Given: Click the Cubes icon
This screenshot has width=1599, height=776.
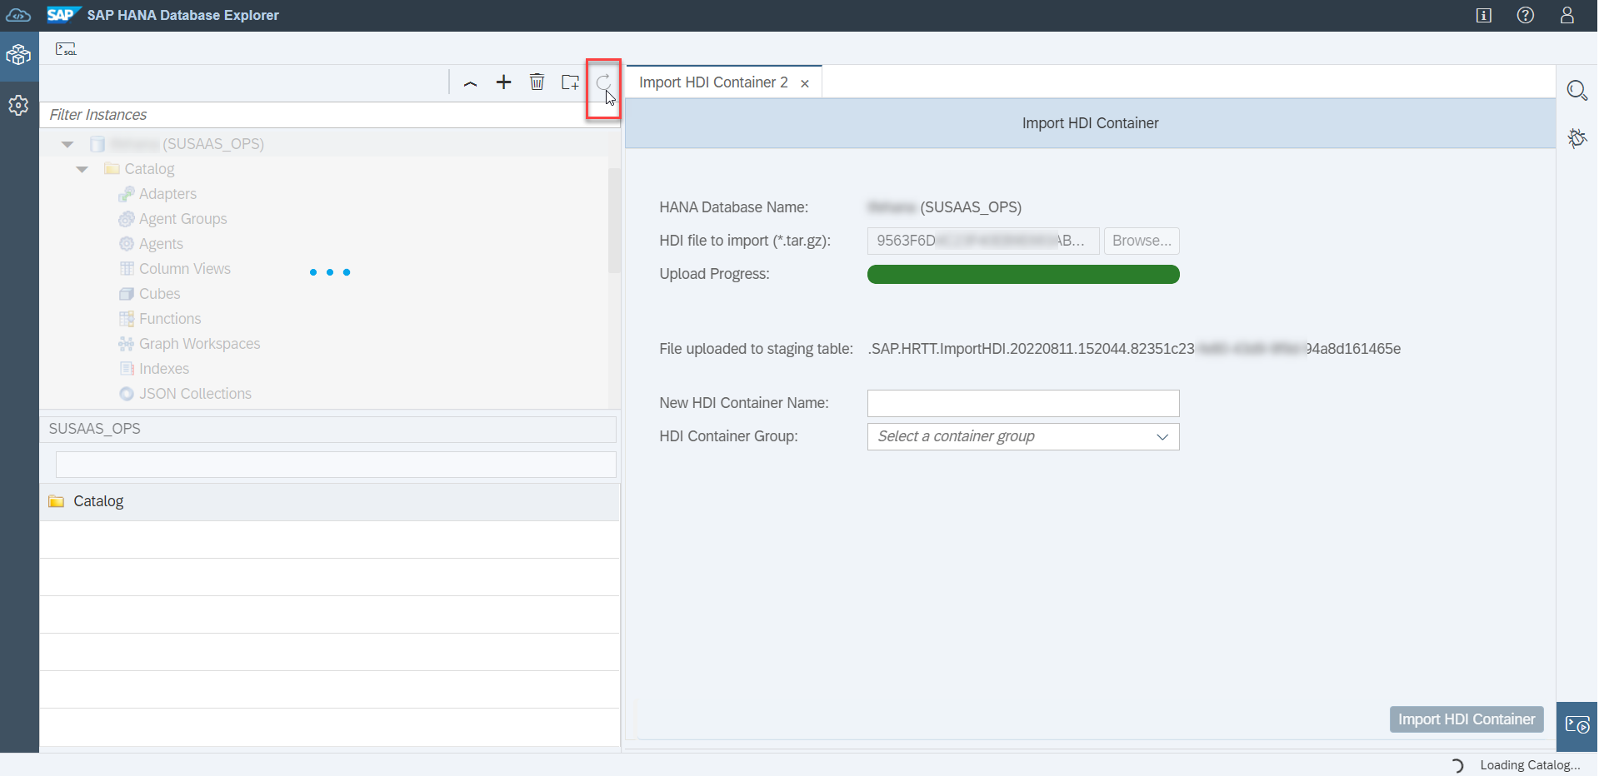Looking at the screenshot, I should [127, 294].
